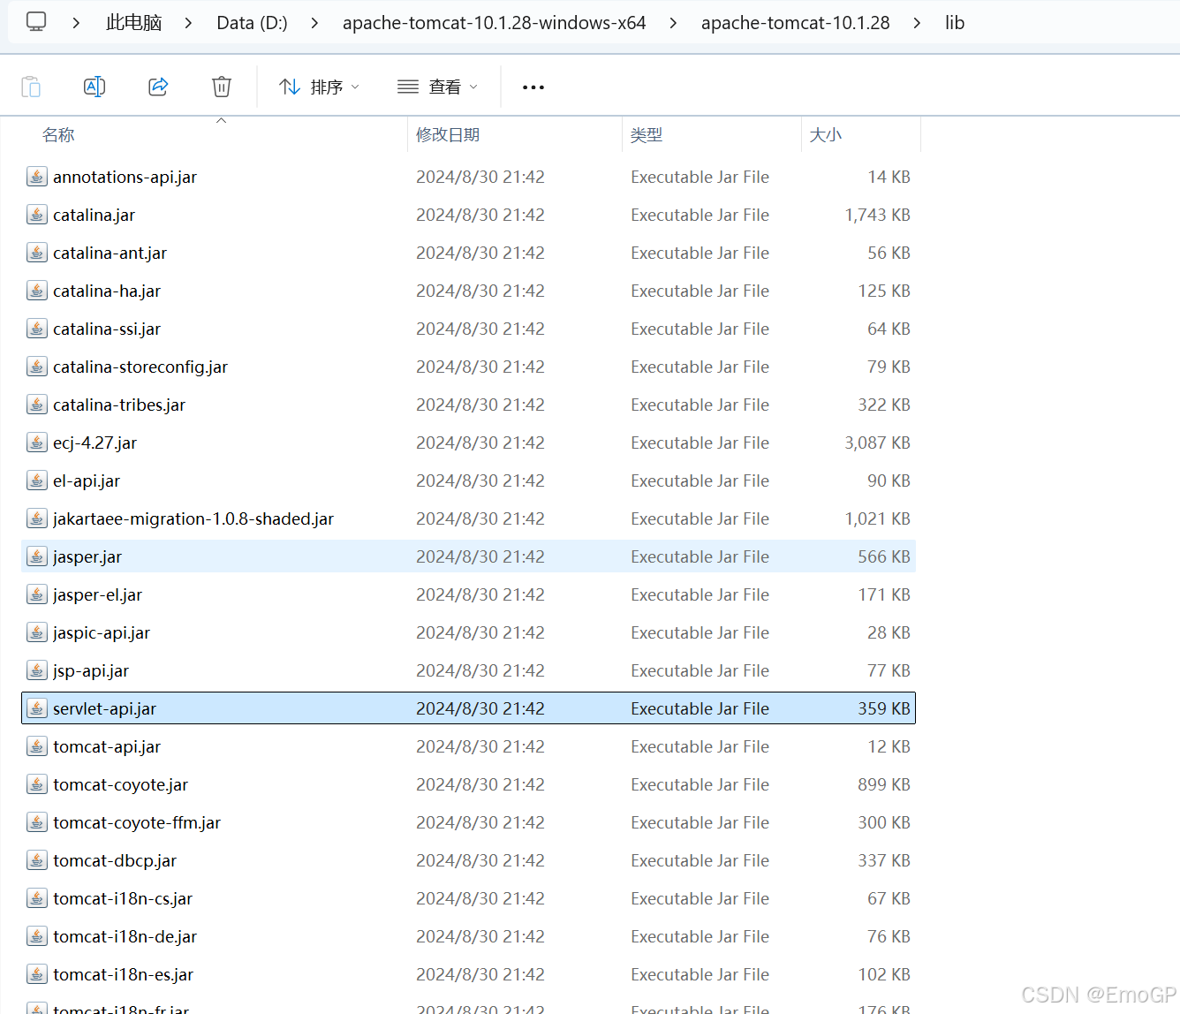Sort by the 大小 column header
The height and width of the screenshot is (1014, 1180).
826,134
